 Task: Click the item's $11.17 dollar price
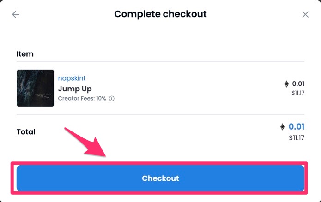298,93
